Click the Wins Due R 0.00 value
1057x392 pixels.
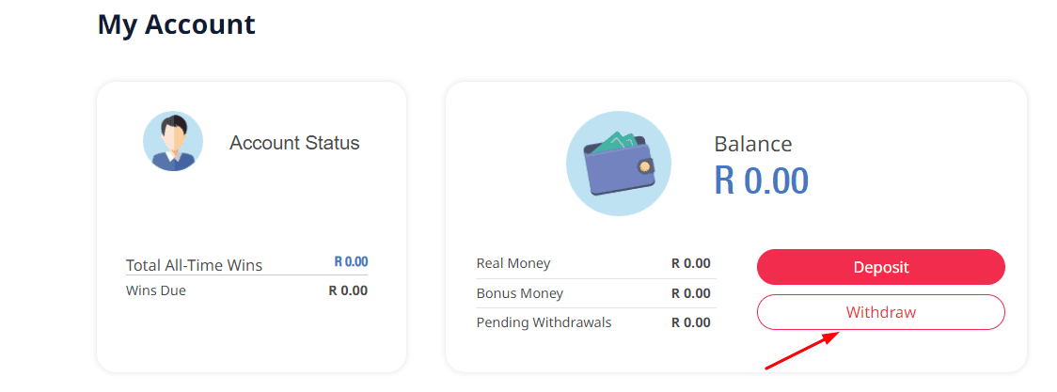point(348,290)
